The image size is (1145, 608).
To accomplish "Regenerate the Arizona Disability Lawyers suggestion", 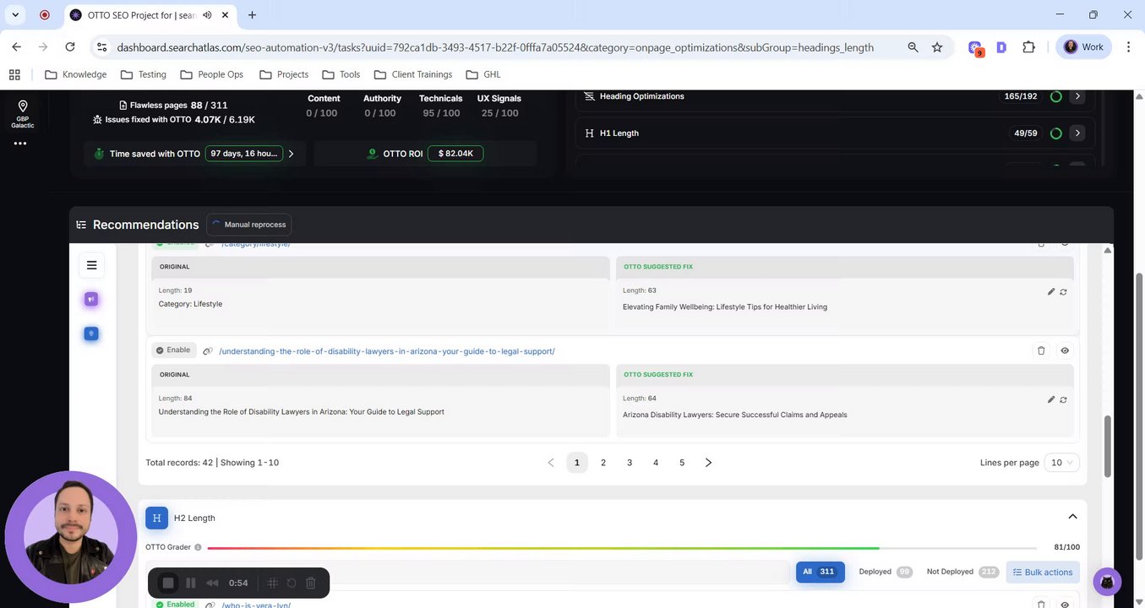I will tap(1063, 399).
